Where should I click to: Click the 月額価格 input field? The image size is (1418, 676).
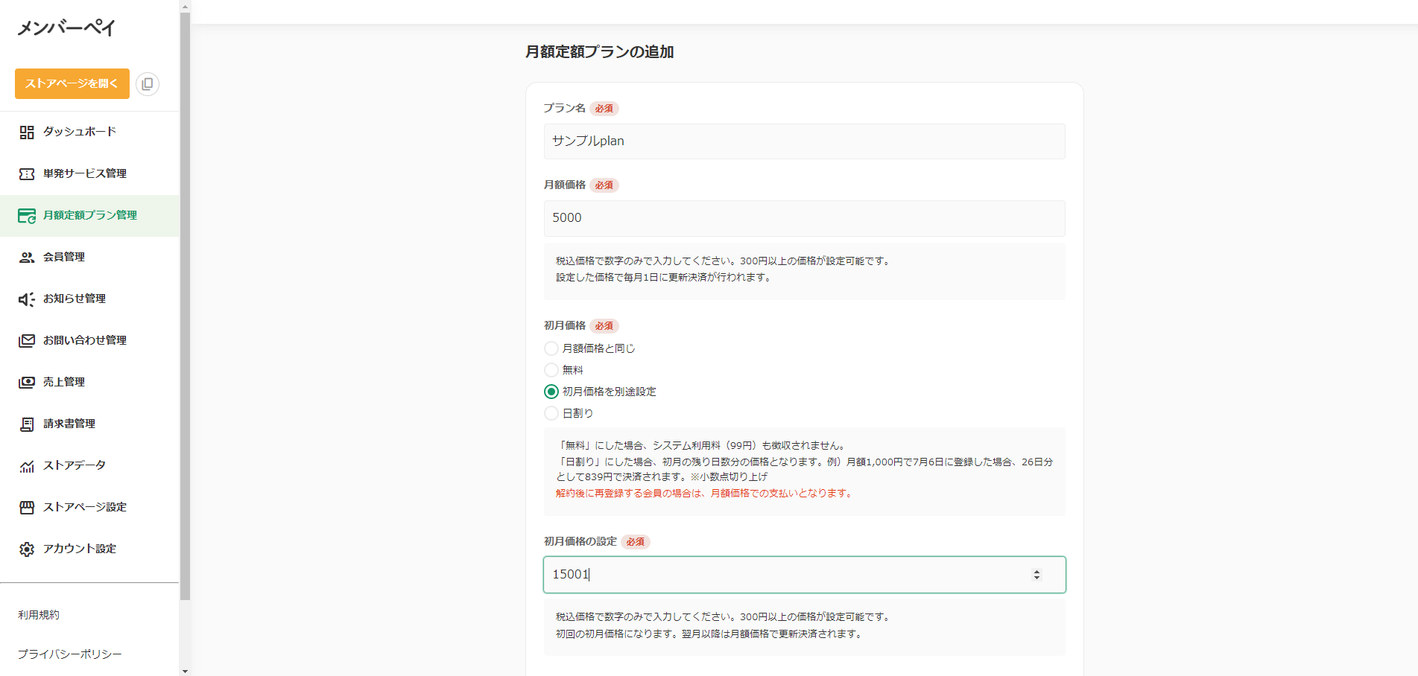pos(805,218)
